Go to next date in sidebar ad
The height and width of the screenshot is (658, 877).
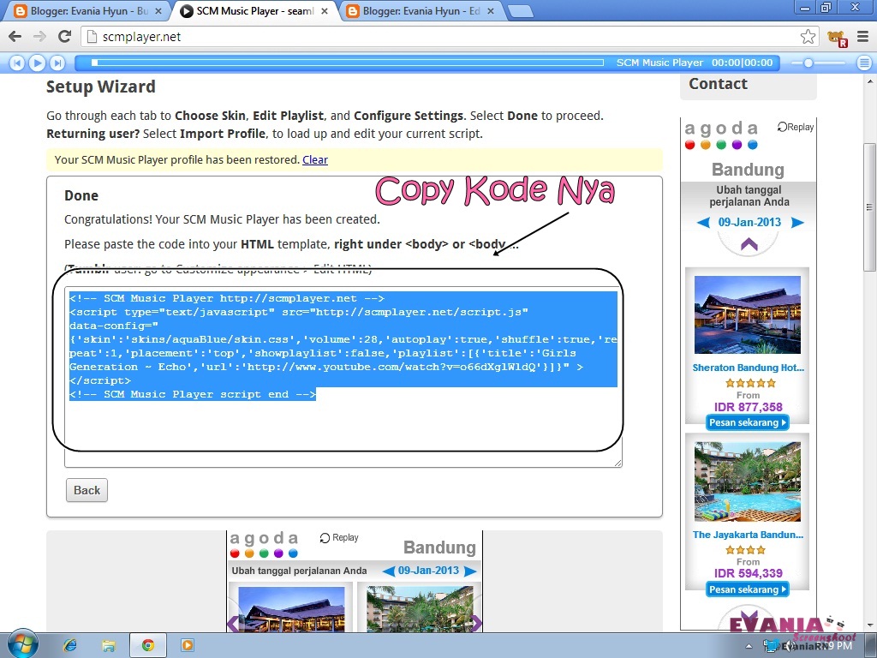797,223
